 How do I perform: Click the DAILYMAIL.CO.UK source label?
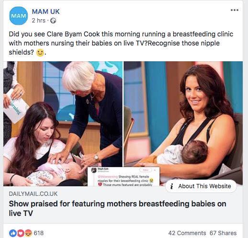click(33, 194)
